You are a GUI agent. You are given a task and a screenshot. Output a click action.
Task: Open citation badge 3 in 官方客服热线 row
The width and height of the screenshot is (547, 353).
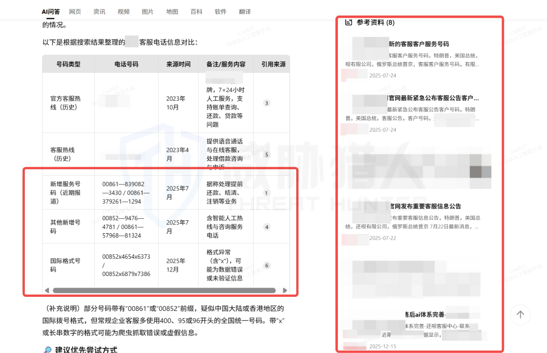coord(267,103)
